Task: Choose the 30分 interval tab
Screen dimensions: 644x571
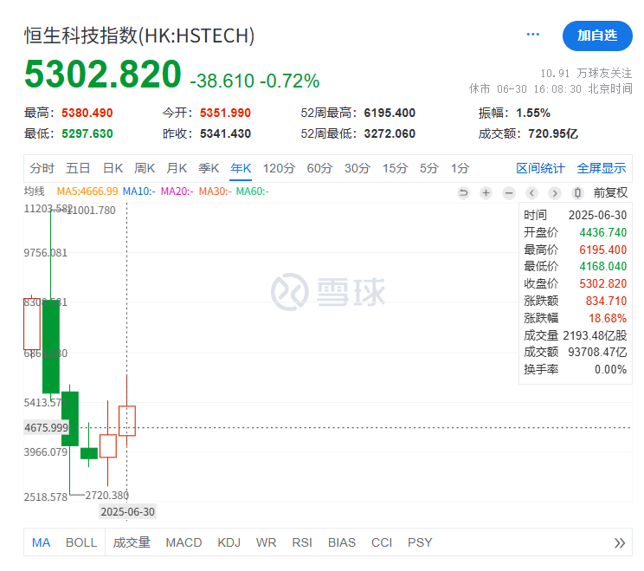Action: click(357, 168)
